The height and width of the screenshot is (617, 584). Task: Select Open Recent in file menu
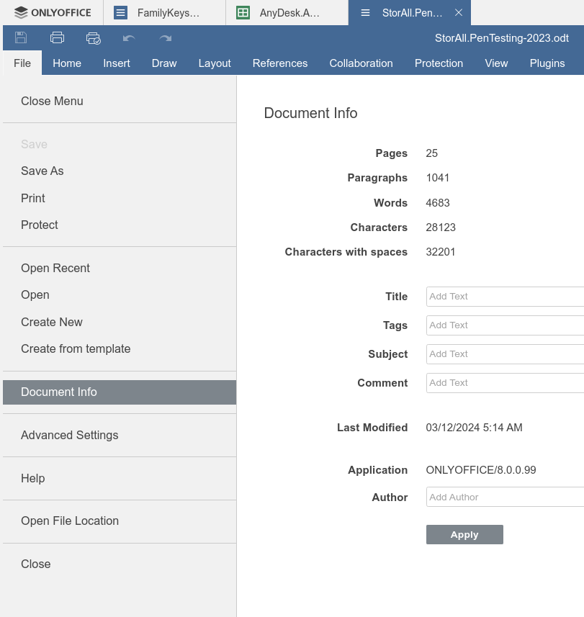pos(120,268)
